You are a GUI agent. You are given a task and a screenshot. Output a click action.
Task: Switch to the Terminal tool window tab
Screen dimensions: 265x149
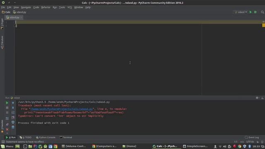[66, 137]
